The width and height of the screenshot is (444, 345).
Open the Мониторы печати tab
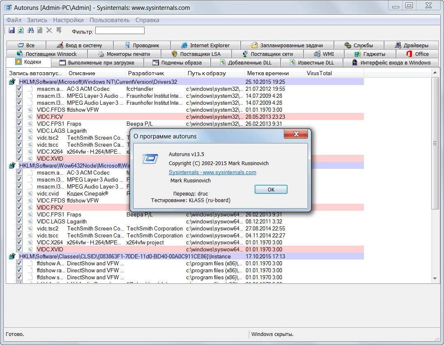pyautogui.click(x=124, y=54)
